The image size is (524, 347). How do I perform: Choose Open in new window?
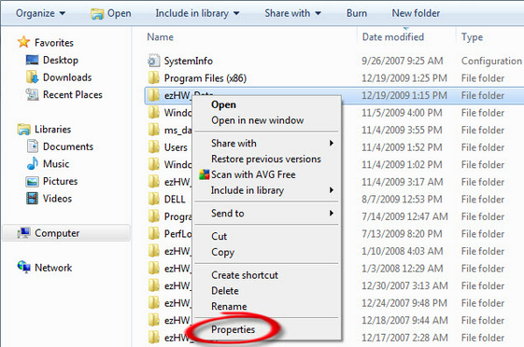point(257,120)
